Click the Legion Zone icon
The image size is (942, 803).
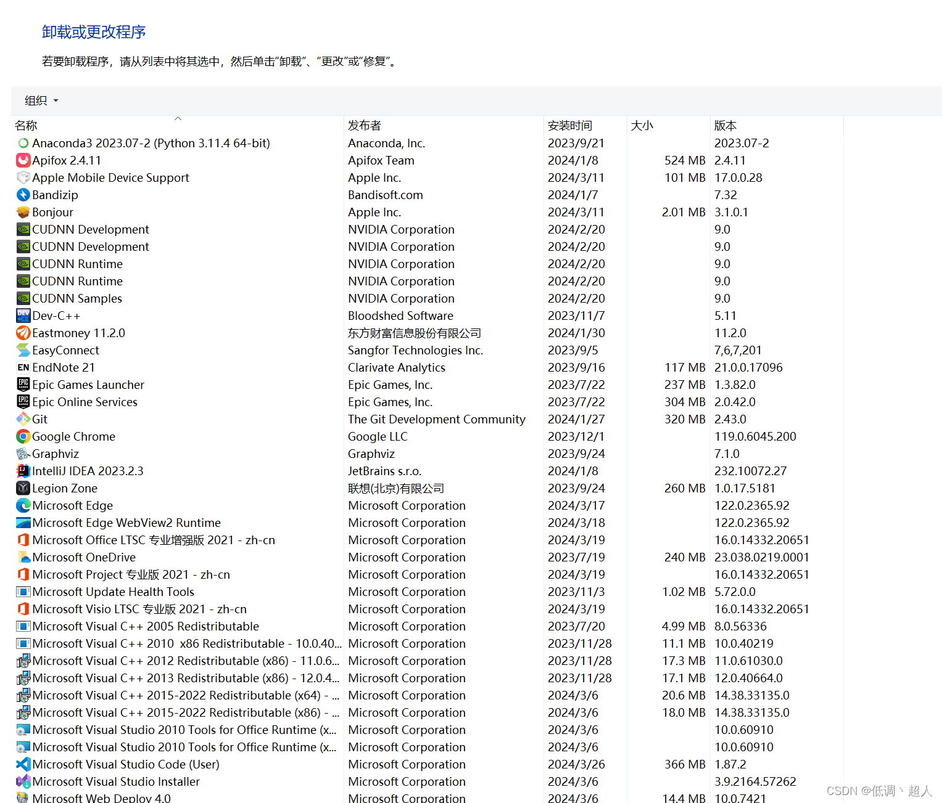point(23,488)
